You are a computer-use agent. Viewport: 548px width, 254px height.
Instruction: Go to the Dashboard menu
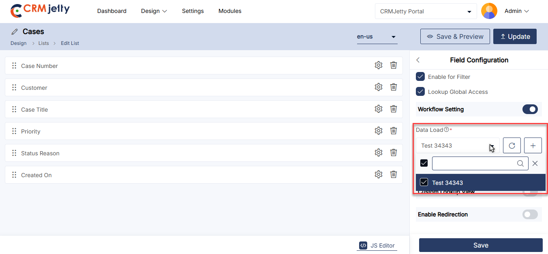click(x=112, y=11)
